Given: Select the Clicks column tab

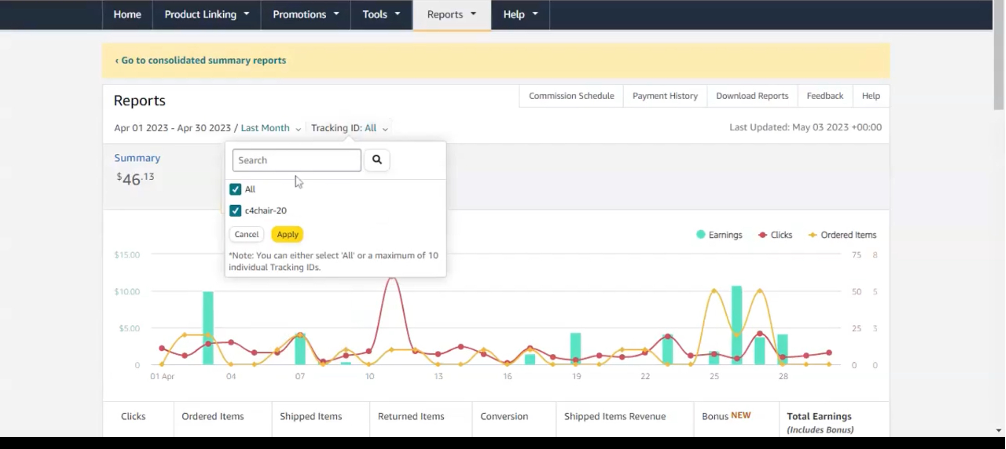Looking at the screenshot, I should click(x=133, y=416).
